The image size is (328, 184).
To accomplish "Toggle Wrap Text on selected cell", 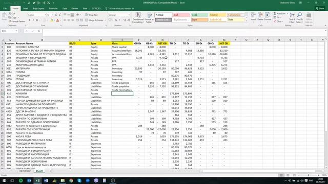I will tap(91, 15).
